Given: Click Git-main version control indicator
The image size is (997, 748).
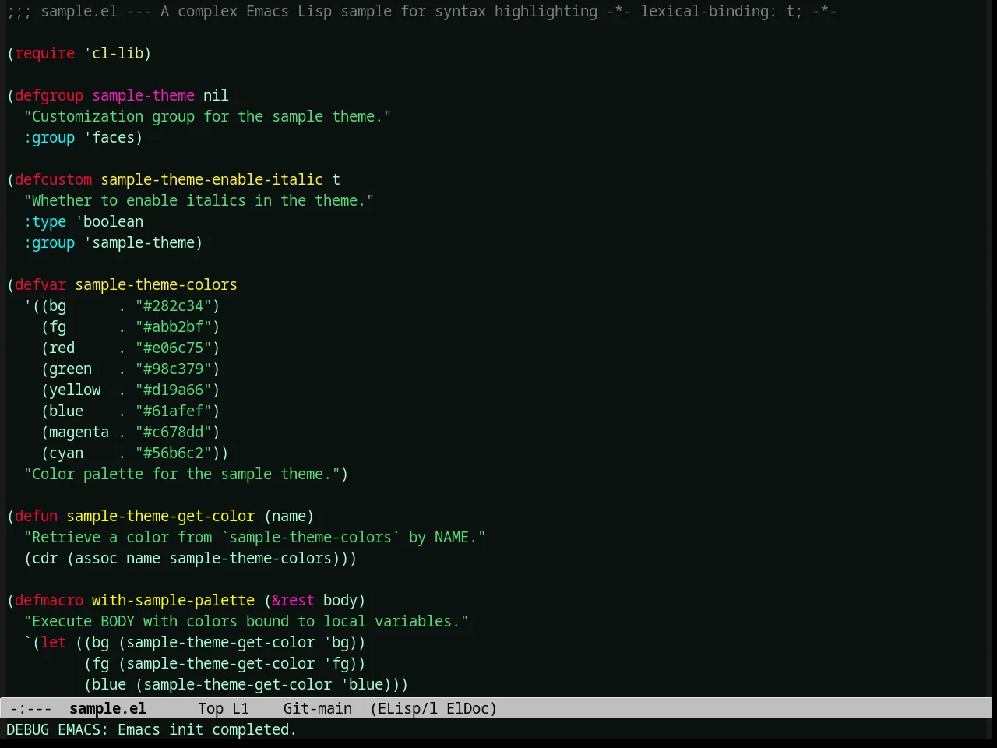Looking at the screenshot, I should point(318,708).
